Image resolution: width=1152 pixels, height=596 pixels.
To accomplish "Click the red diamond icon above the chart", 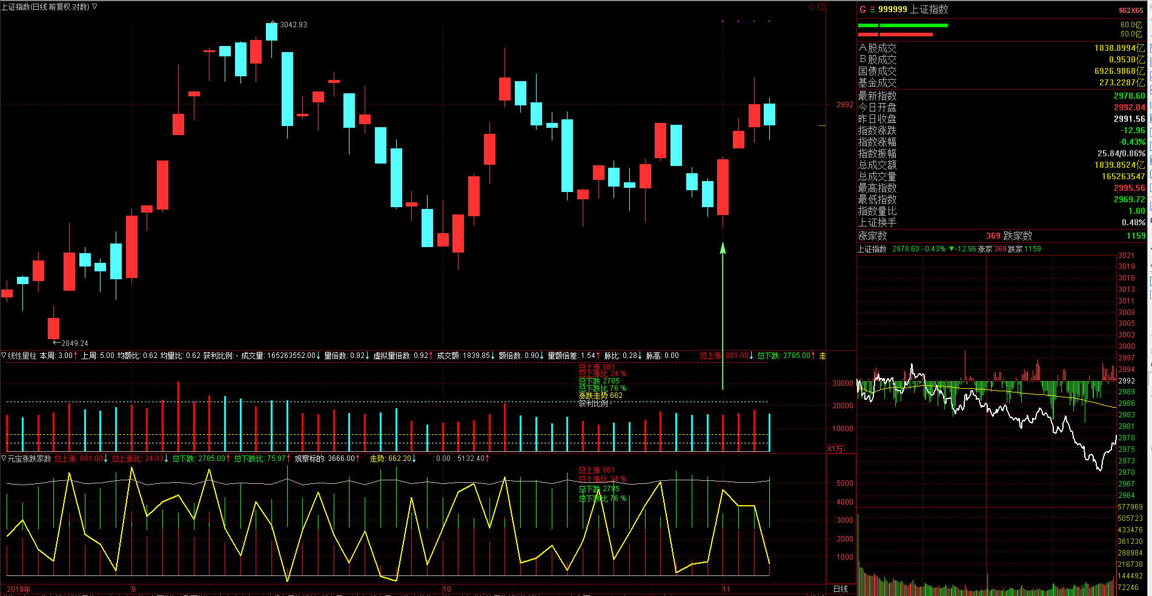I will point(812,7).
